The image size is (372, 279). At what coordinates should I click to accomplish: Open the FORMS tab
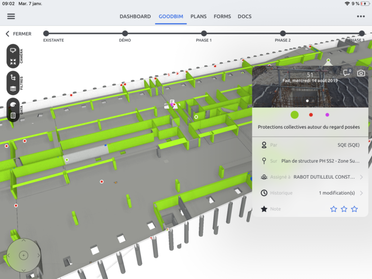(222, 16)
